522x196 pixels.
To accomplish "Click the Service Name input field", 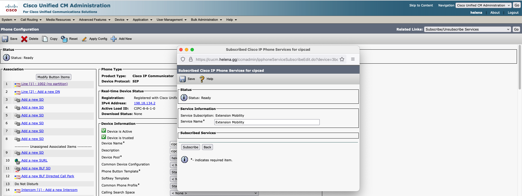I will [267, 122].
